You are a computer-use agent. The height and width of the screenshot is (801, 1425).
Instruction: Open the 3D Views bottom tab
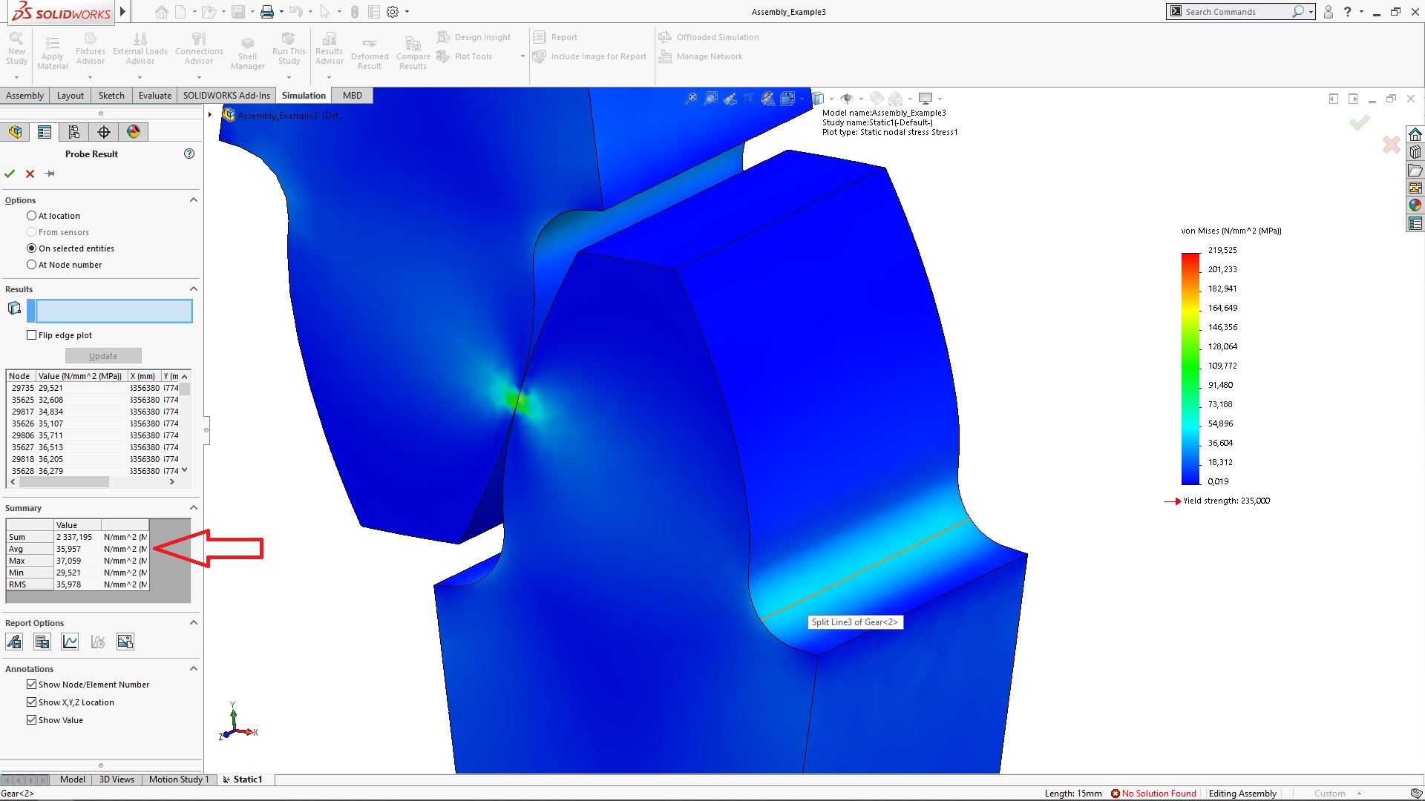tap(117, 779)
